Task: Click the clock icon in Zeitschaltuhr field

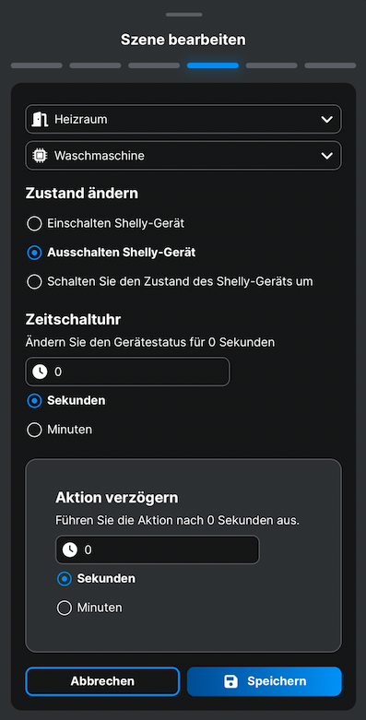Action: coord(40,372)
